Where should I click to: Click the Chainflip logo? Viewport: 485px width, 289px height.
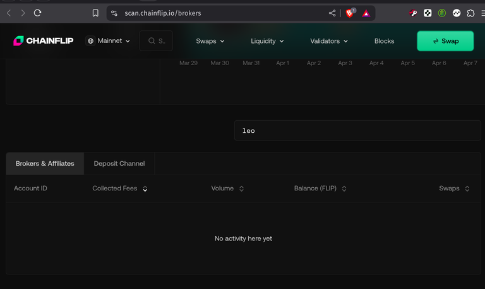[x=44, y=40]
